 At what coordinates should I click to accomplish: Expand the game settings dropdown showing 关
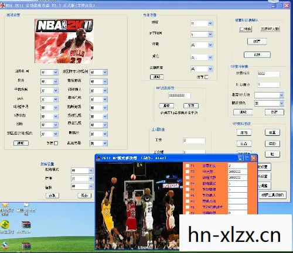coord(105,143)
